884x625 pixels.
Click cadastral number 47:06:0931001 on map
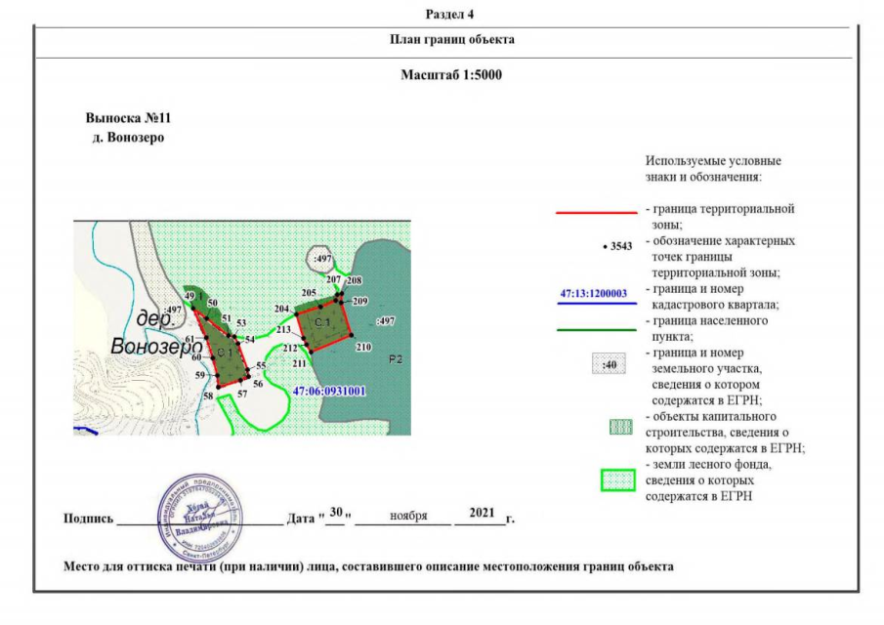329,392
